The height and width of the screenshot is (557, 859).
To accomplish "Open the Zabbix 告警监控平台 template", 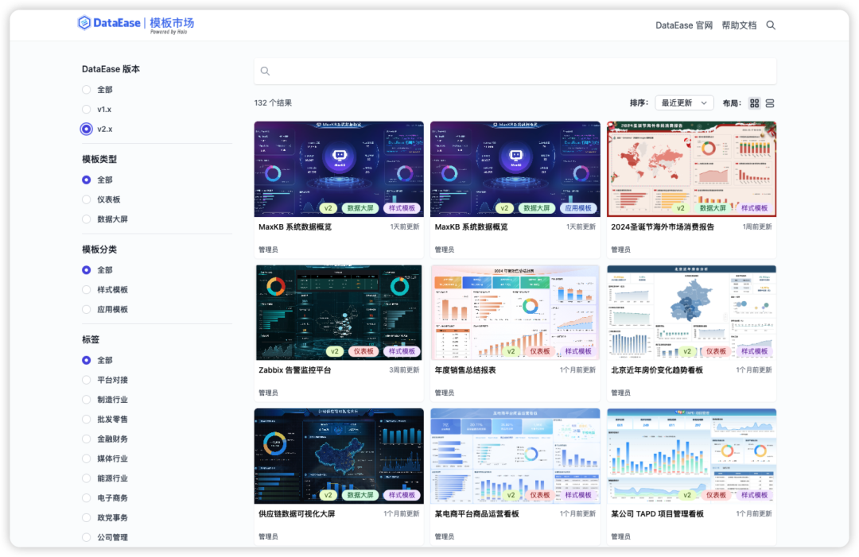I will (x=338, y=311).
